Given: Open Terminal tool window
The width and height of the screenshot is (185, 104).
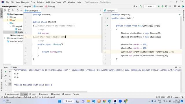Looking at the screenshot, I should pos(55,94).
